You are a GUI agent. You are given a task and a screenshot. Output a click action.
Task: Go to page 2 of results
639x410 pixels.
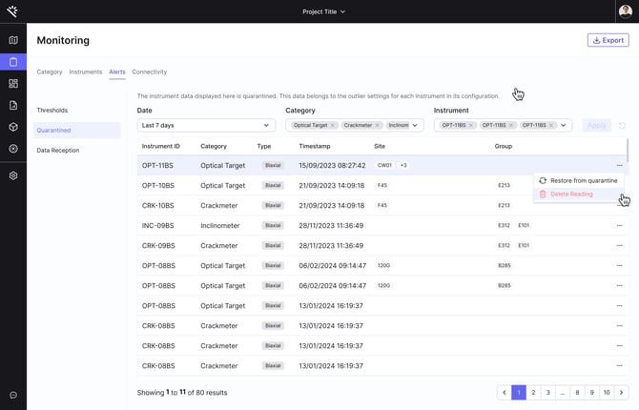533,392
